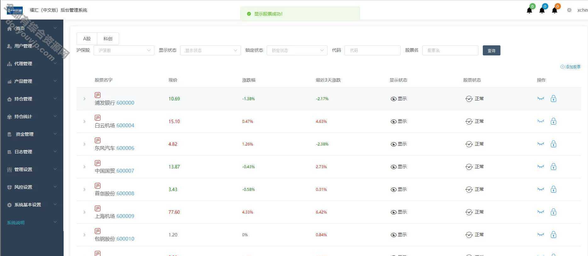
Task: Focus the 代码 input field
Action: coord(373,50)
